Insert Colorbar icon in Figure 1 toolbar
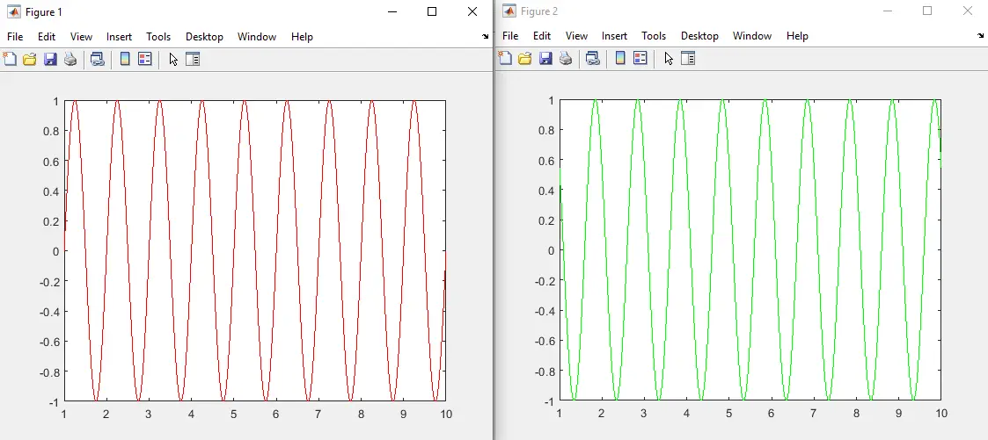The height and width of the screenshot is (440, 988). 125,59
